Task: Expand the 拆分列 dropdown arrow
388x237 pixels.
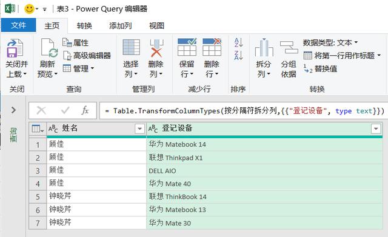Action: [269, 74]
